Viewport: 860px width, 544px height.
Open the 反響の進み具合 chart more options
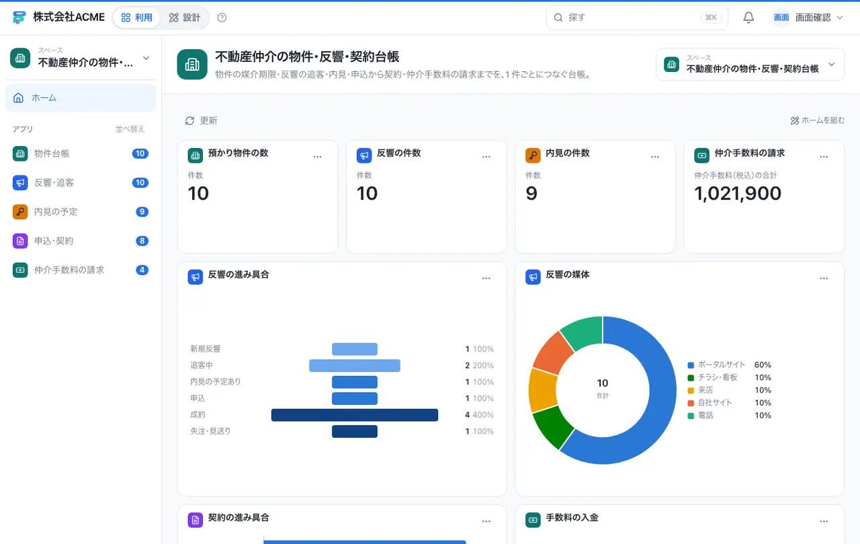pos(486,278)
